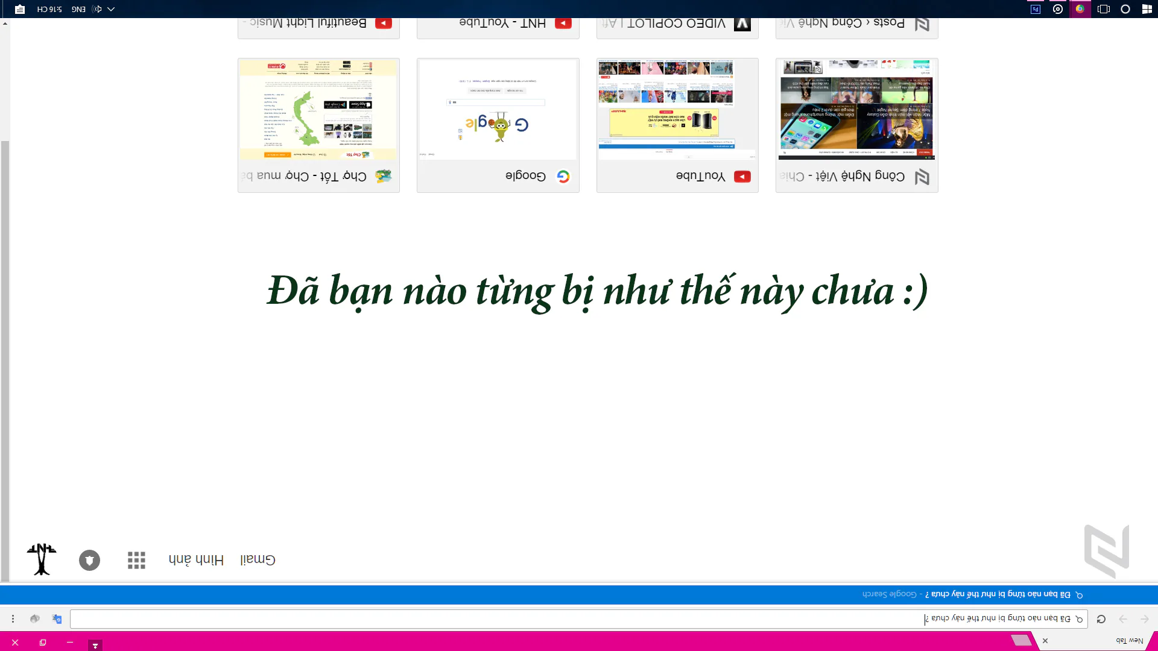Screen dimensions: 1158x651
Task: Open Task View from the taskbar
Action: [x=1103, y=9]
